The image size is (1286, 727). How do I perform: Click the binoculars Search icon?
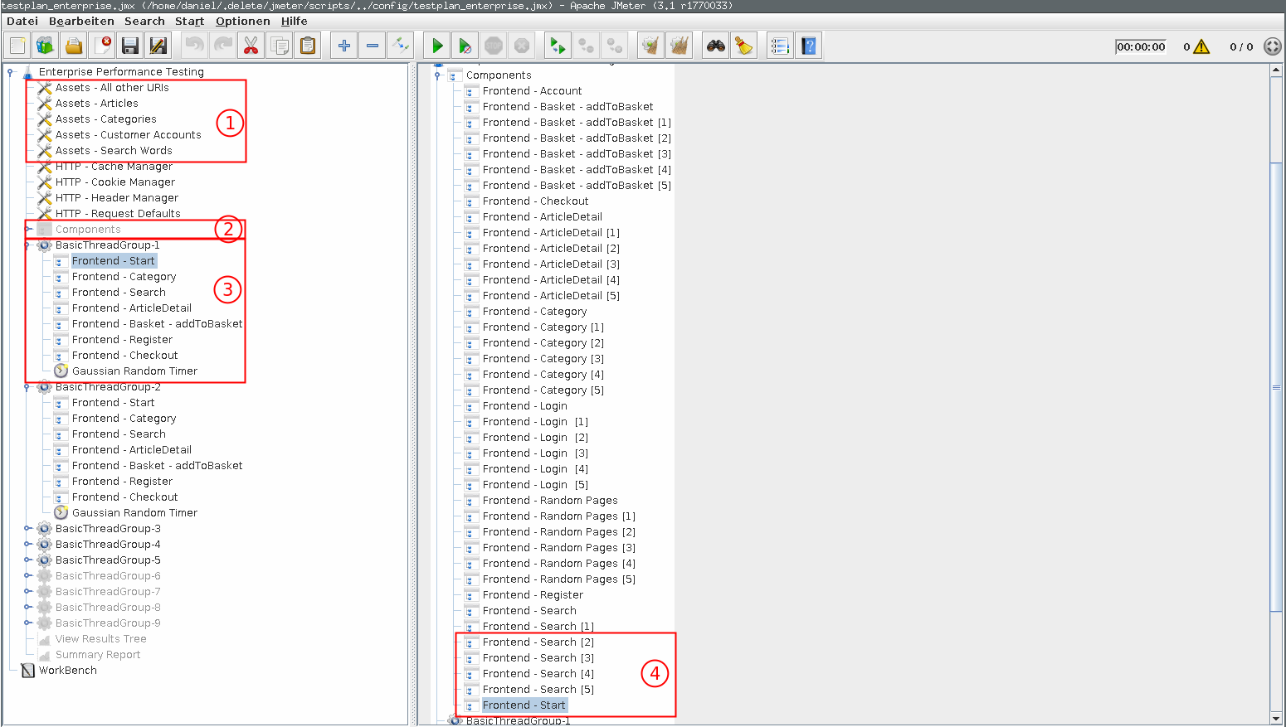[715, 46]
